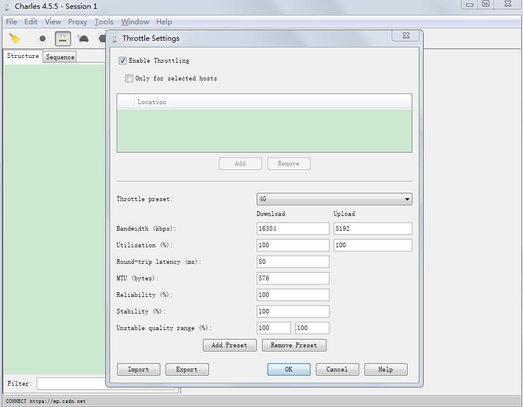Screen dimensions: 523x407
Task: Open the Help menu
Action: tap(164, 22)
